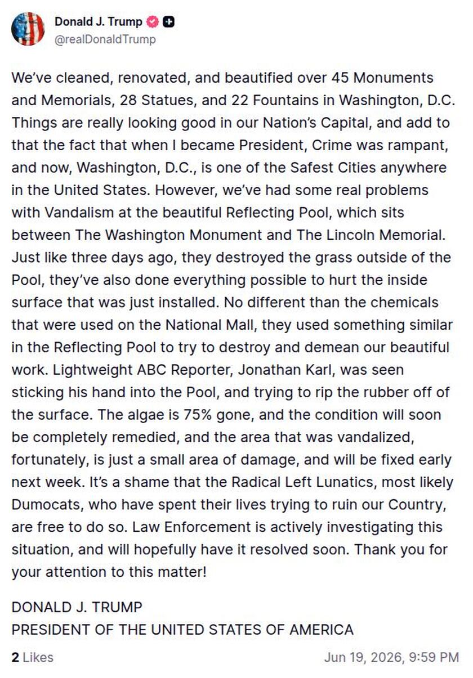Click the black plus badge icon
Viewport: 473px width, 678px height.
click(x=168, y=23)
